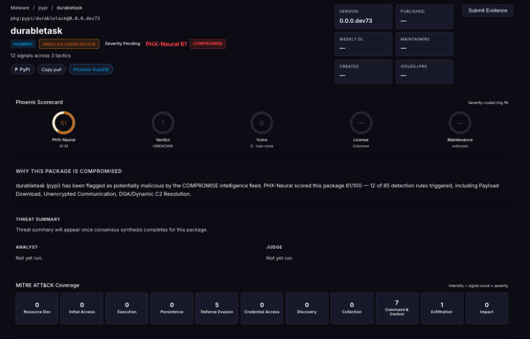
Task: Click the UNKNOWN label under Verdict
Action: tap(163, 146)
